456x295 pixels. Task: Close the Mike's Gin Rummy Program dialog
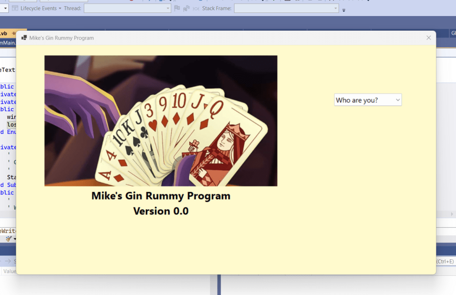coord(428,38)
